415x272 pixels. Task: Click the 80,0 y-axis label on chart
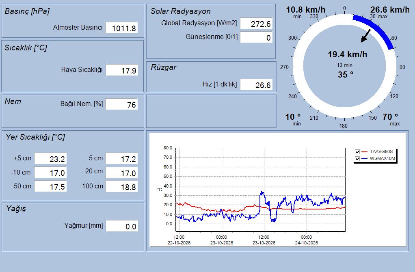(168, 148)
